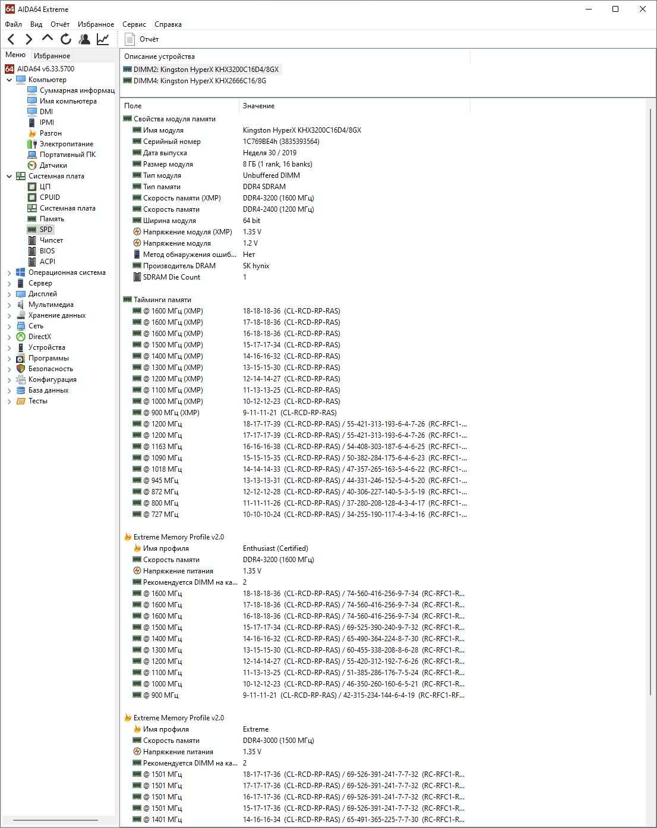Switch to the Меню sidebar tab
This screenshot has width=657, height=828.
click(15, 55)
